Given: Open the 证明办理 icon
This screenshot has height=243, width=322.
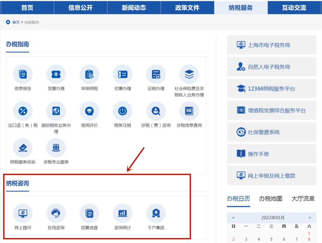Looking at the screenshot, I should coord(156,74).
